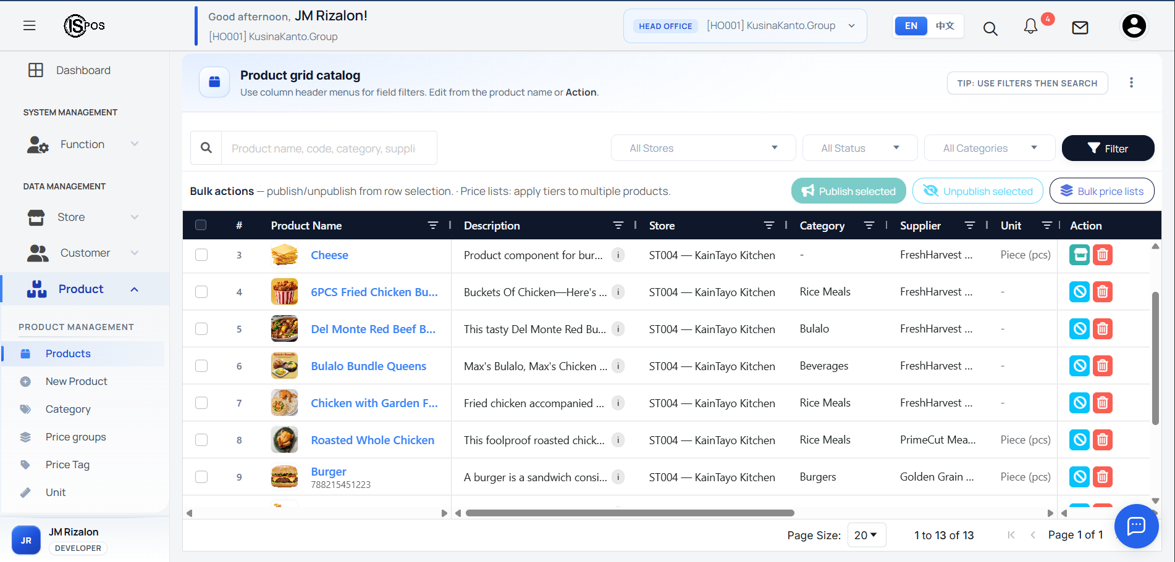1175x562 pixels.
Task: Open the mail messages icon
Action: [x=1080, y=27]
